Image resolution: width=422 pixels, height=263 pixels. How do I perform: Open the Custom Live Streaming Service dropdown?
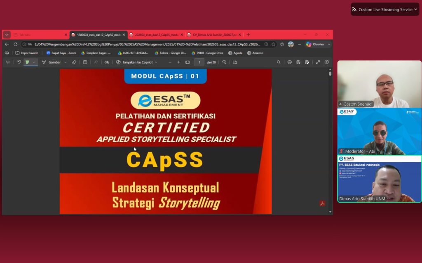tap(385, 10)
